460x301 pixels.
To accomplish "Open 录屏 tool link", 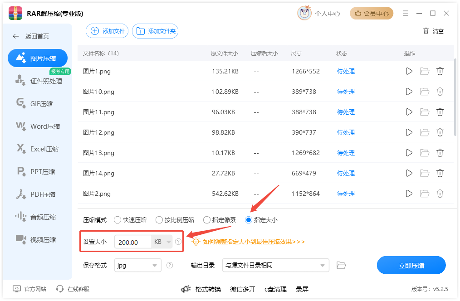I will [302, 289].
